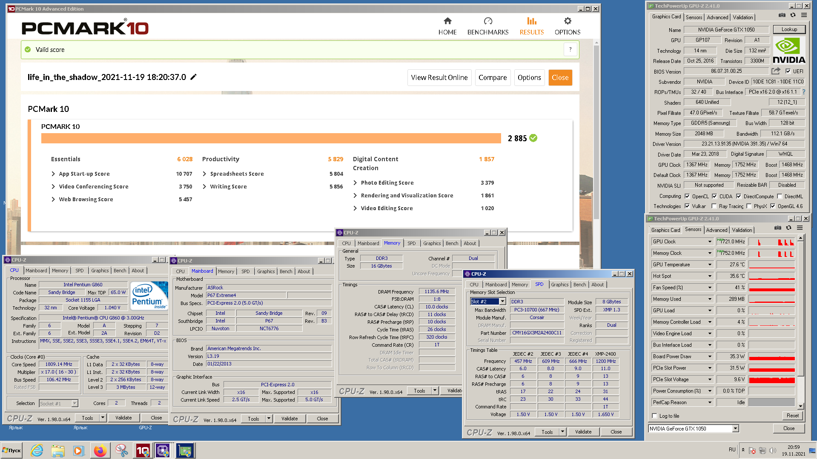Open Graphics tab in Memory CPU-Z window
The height and width of the screenshot is (459, 817).
pyautogui.click(x=432, y=243)
